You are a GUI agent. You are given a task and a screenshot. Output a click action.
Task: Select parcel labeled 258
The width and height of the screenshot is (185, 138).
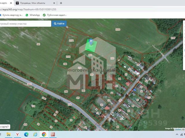[65, 64]
